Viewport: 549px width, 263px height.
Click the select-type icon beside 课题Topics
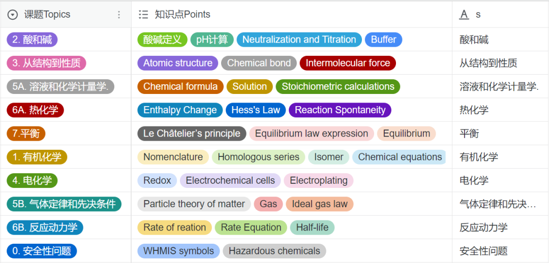13,15
